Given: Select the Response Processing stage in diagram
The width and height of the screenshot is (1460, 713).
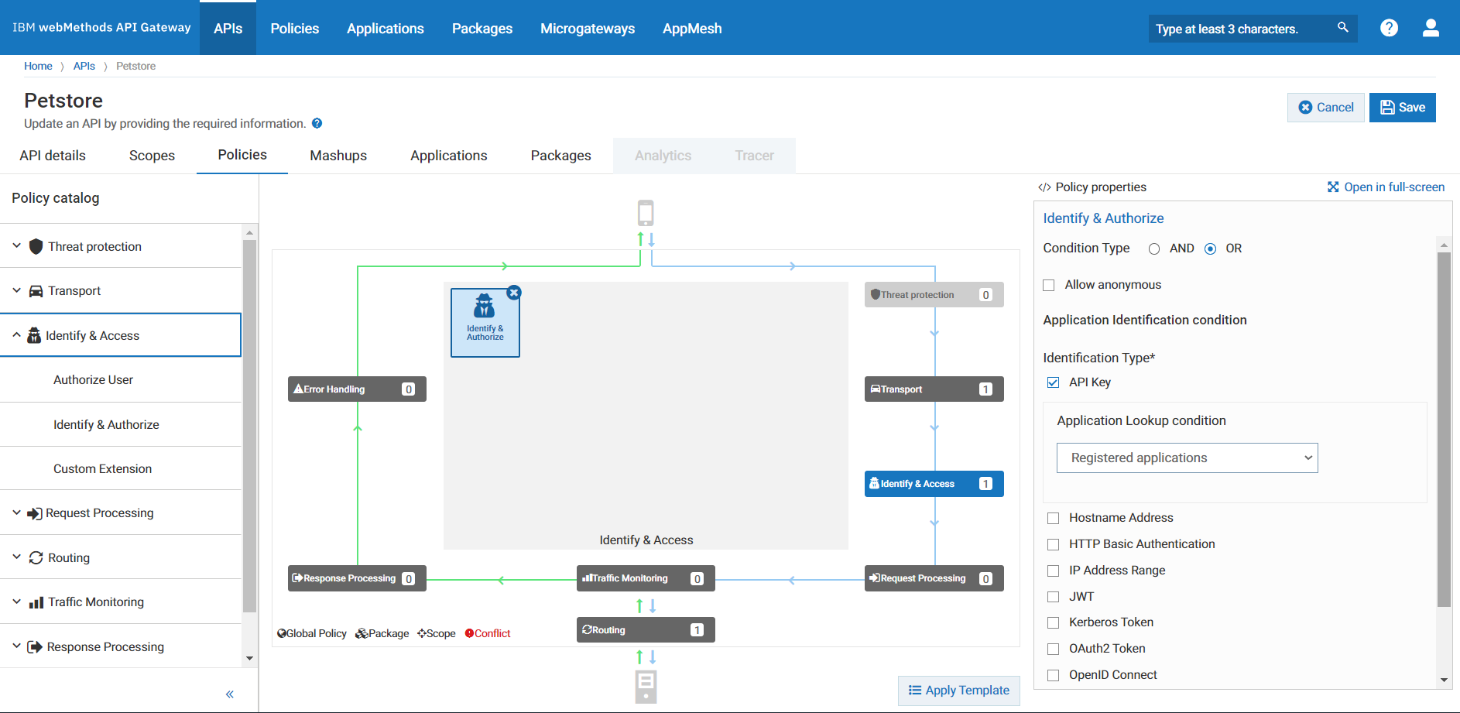Looking at the screenshot, I should 357,578.
